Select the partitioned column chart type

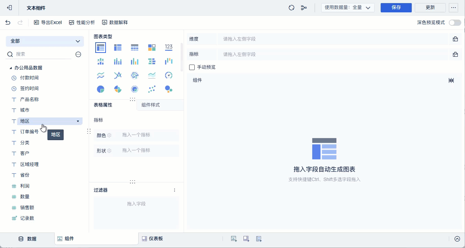pyautogui.click(x=100, y=61)
